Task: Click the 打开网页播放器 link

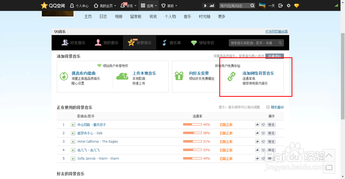Action: [277, 31]
